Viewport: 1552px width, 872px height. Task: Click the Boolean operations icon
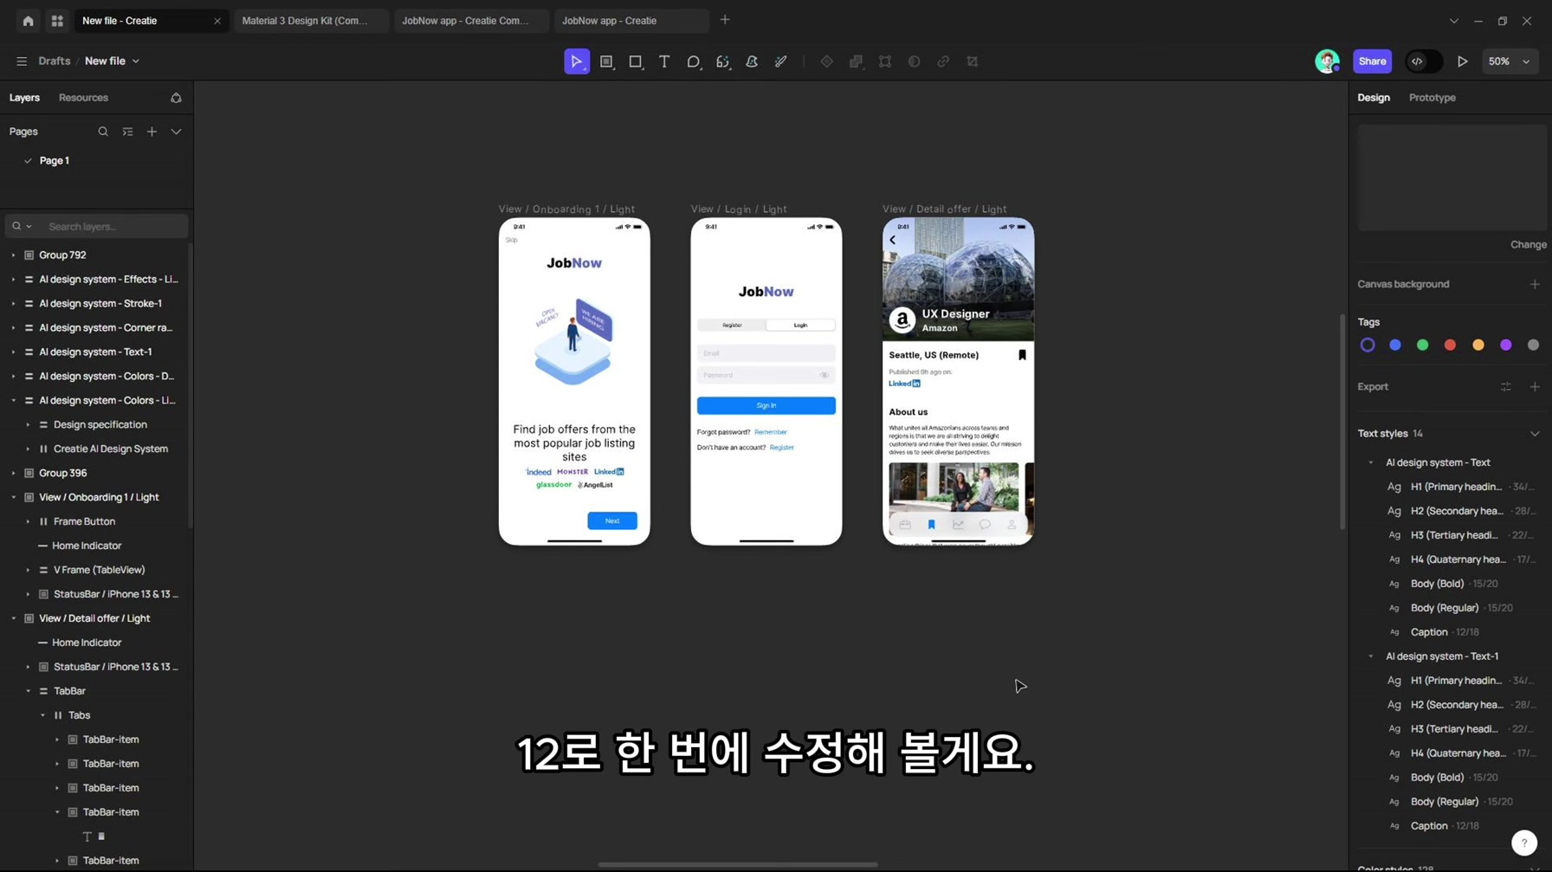(856, 61)
